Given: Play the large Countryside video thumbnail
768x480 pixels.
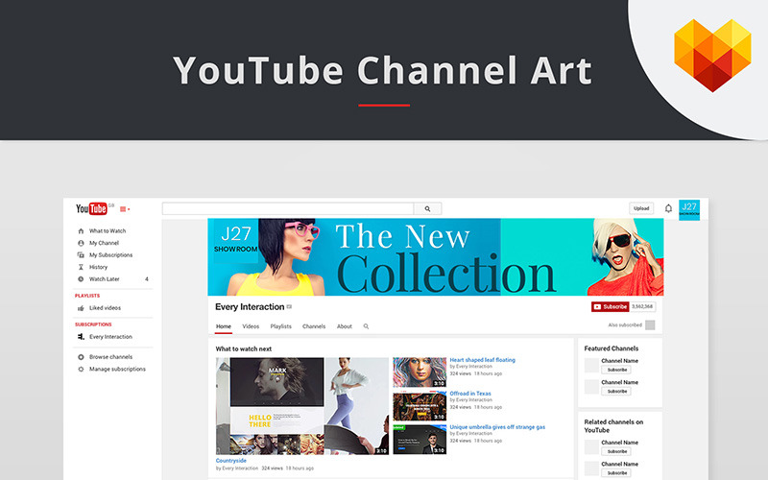Looking at the screenshot, I should click(302, 406).
